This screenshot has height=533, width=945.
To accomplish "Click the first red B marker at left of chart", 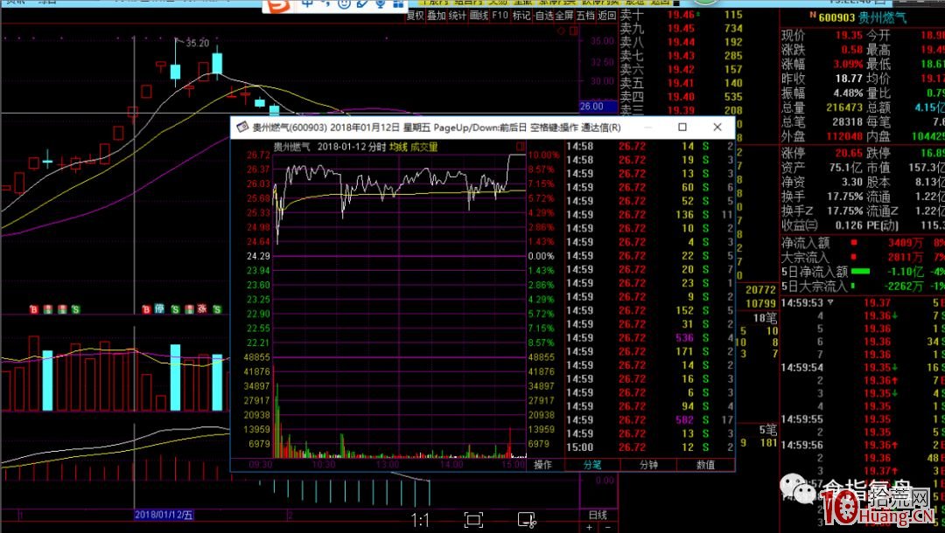I will tap(34, 309).
